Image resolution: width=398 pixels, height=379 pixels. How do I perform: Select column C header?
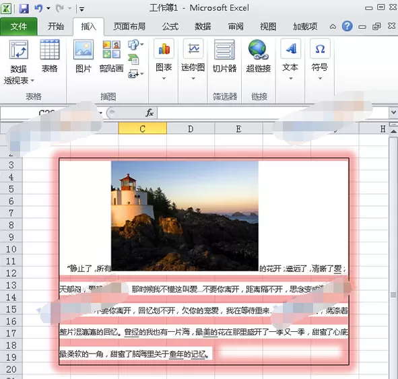pyautogui.click(x=142, y=129)
